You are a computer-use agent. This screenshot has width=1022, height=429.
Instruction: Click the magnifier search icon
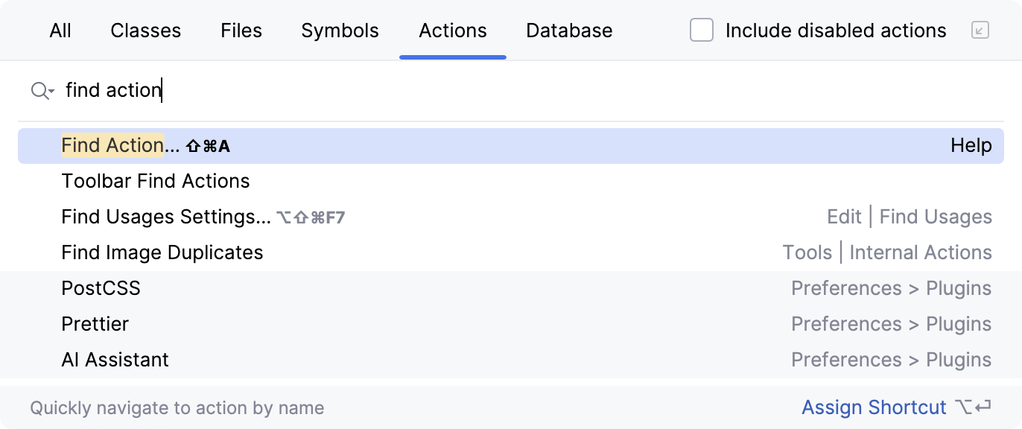tap(39, 90)
